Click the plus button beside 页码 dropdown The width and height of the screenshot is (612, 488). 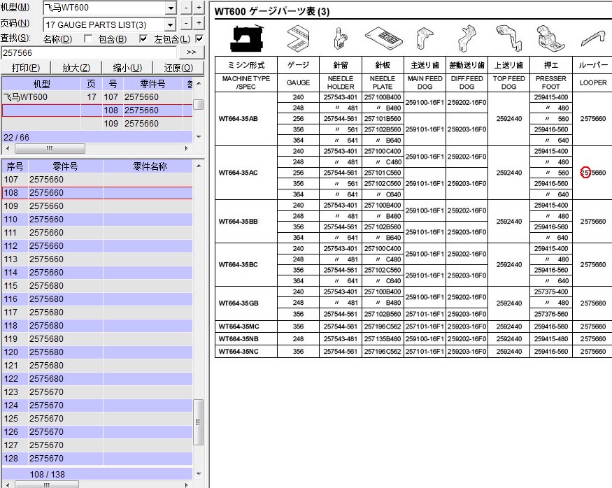click(x=199, y=24)
